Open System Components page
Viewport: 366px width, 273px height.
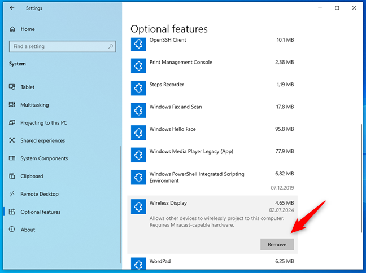tap(44, 158)
